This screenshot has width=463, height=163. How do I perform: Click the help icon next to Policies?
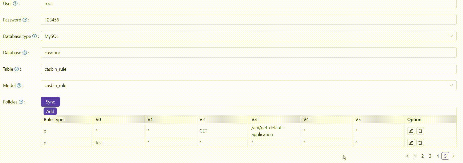click(21, 102)
